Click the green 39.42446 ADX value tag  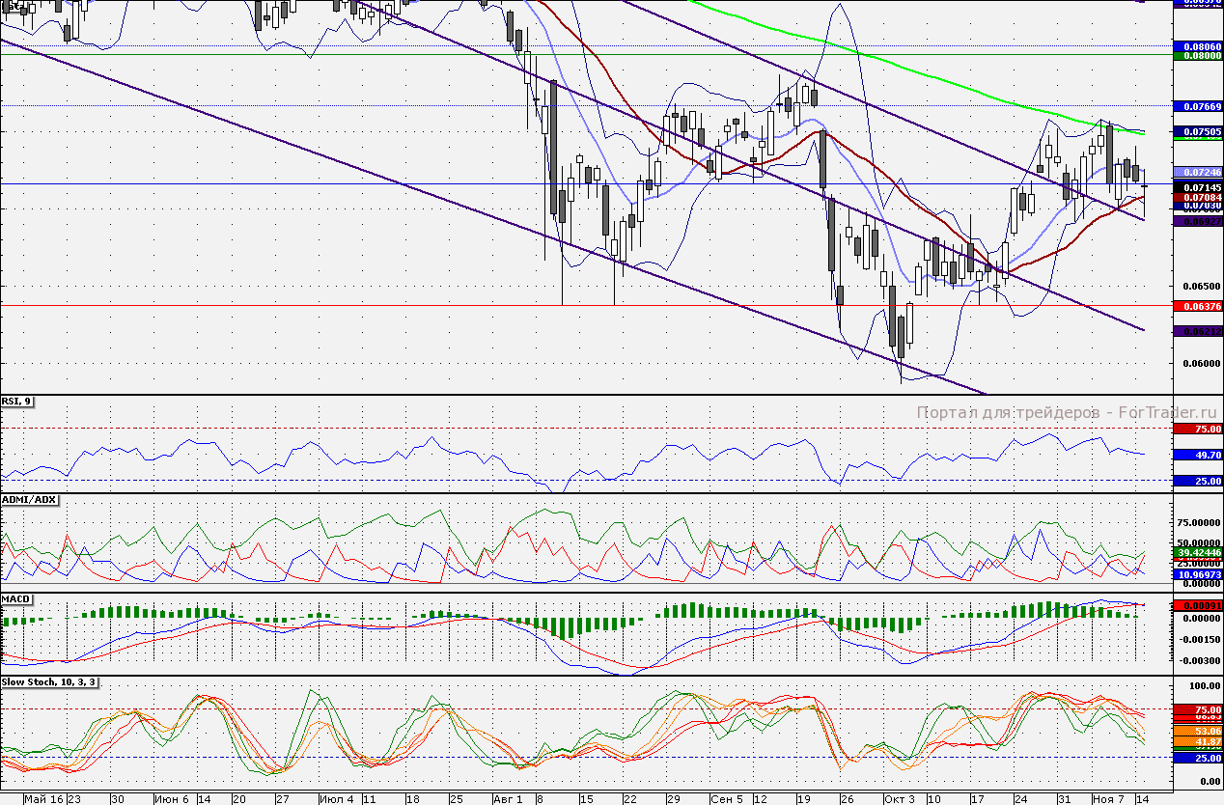point(1198,552)
